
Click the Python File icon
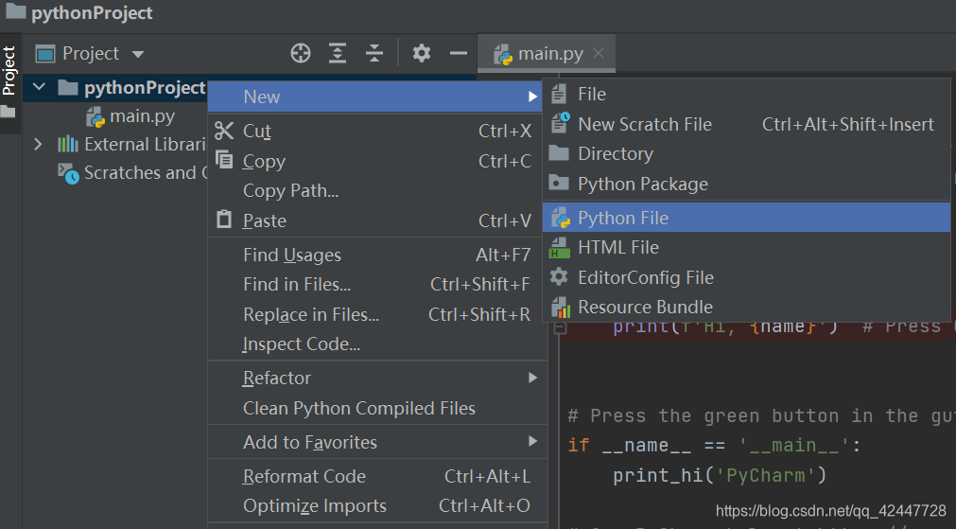[x=561, y=218]
